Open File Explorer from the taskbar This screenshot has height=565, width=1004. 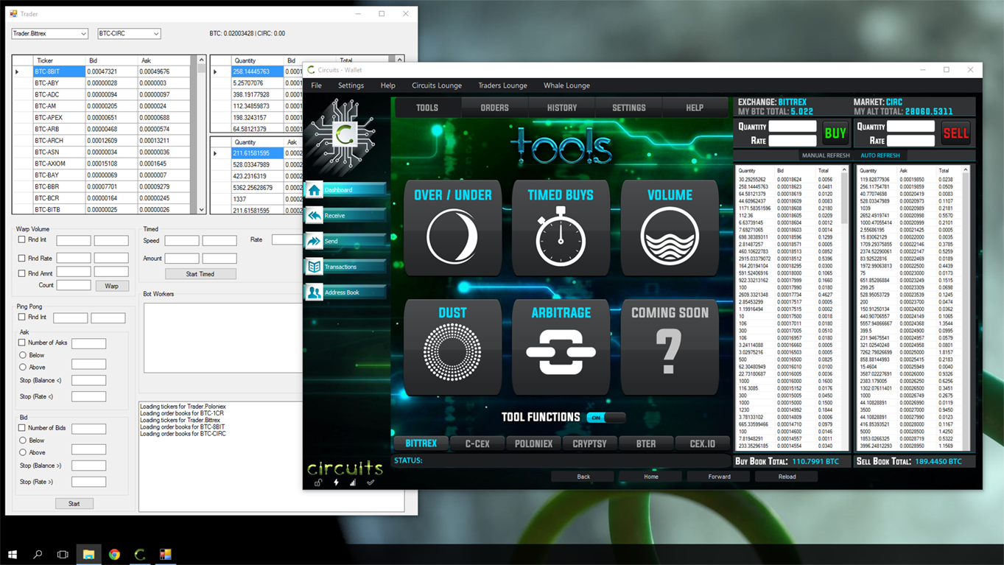point(88,554)
